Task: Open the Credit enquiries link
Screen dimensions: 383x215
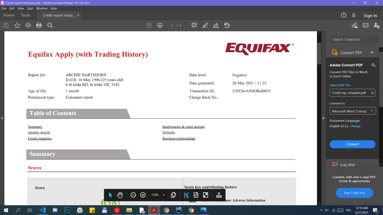Action: pos(40,138)
